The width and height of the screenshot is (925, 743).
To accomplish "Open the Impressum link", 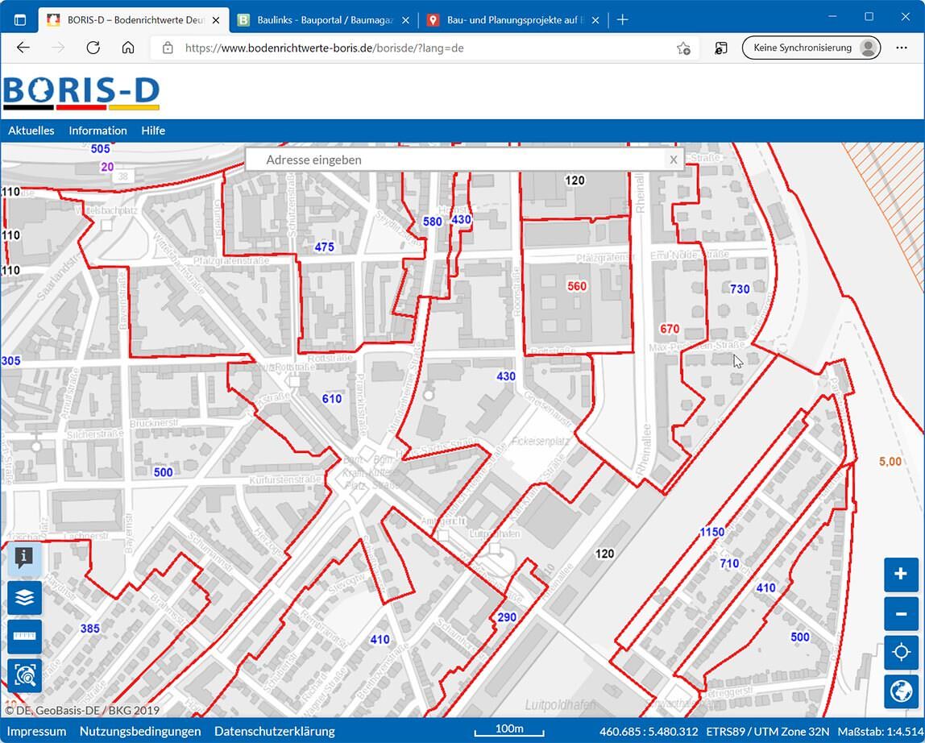I will (36, 731).
